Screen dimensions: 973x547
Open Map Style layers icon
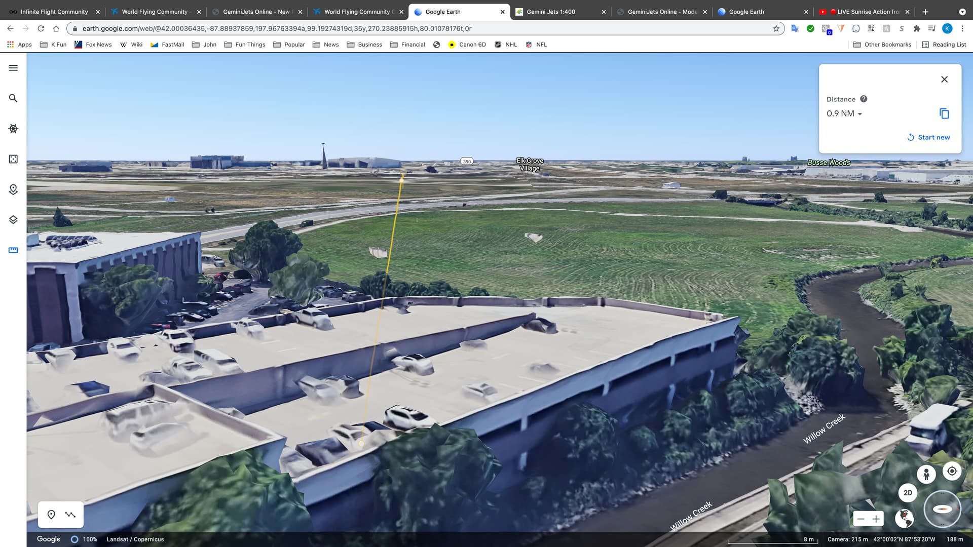13,220
